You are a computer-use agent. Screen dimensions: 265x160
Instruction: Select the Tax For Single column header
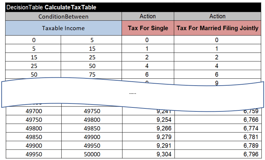coord(148,28)
